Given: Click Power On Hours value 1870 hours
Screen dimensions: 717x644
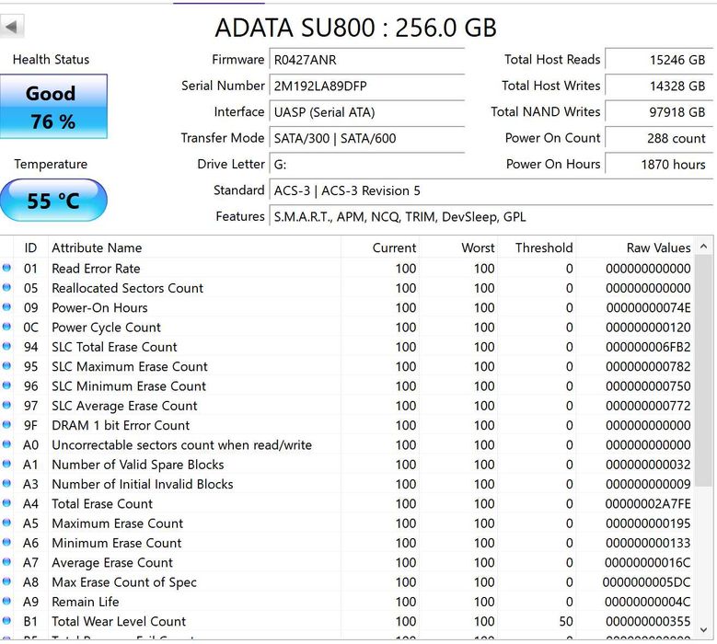Looking at the screenshot, I should (x=659, y=164).
